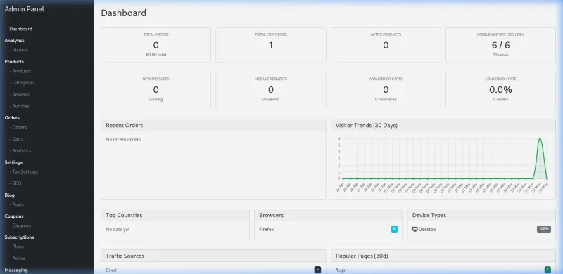Select the Analytics section heading

14,41
